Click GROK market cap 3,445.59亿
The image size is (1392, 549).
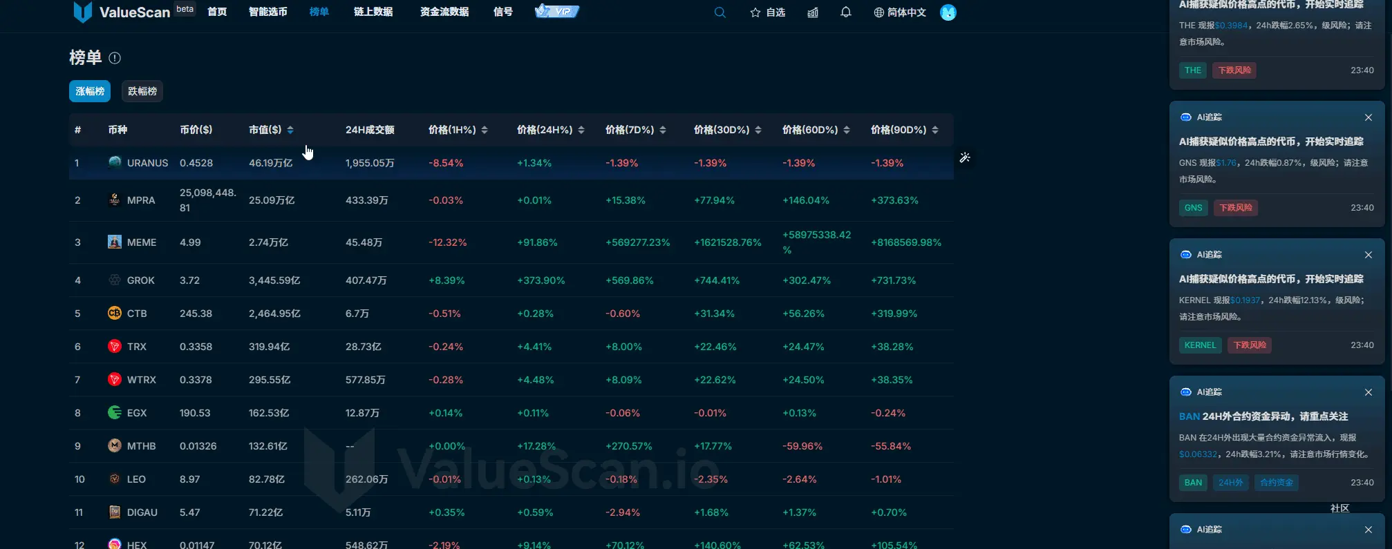274,280
